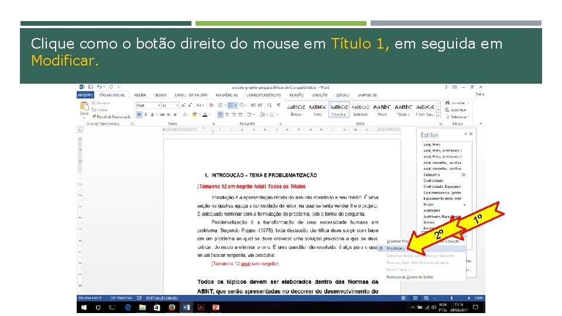The height and width of the screenshot is (316, 562).
Task: Redo action in the quick access toolbar
Action: 111,87
